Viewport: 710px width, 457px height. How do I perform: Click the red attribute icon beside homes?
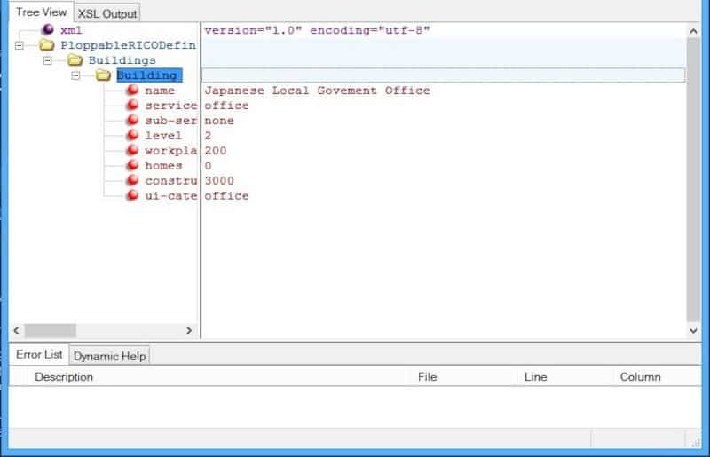coord(132,166)
